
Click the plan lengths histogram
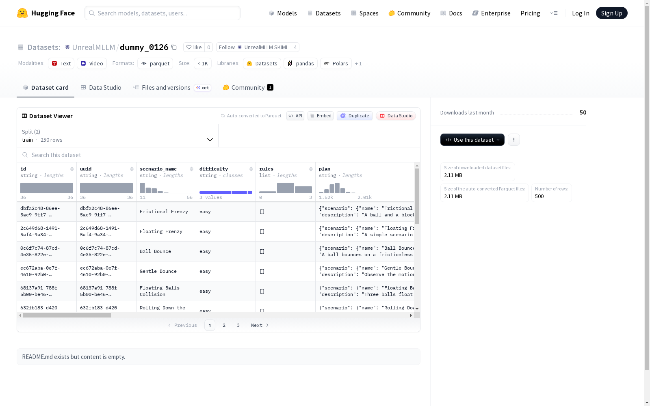(345, 188)
